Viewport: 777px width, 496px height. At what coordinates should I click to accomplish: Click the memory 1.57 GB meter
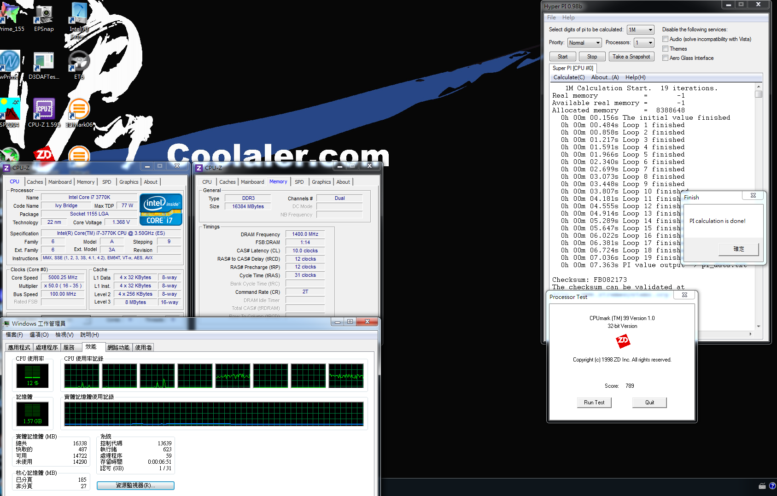(32, 414)
